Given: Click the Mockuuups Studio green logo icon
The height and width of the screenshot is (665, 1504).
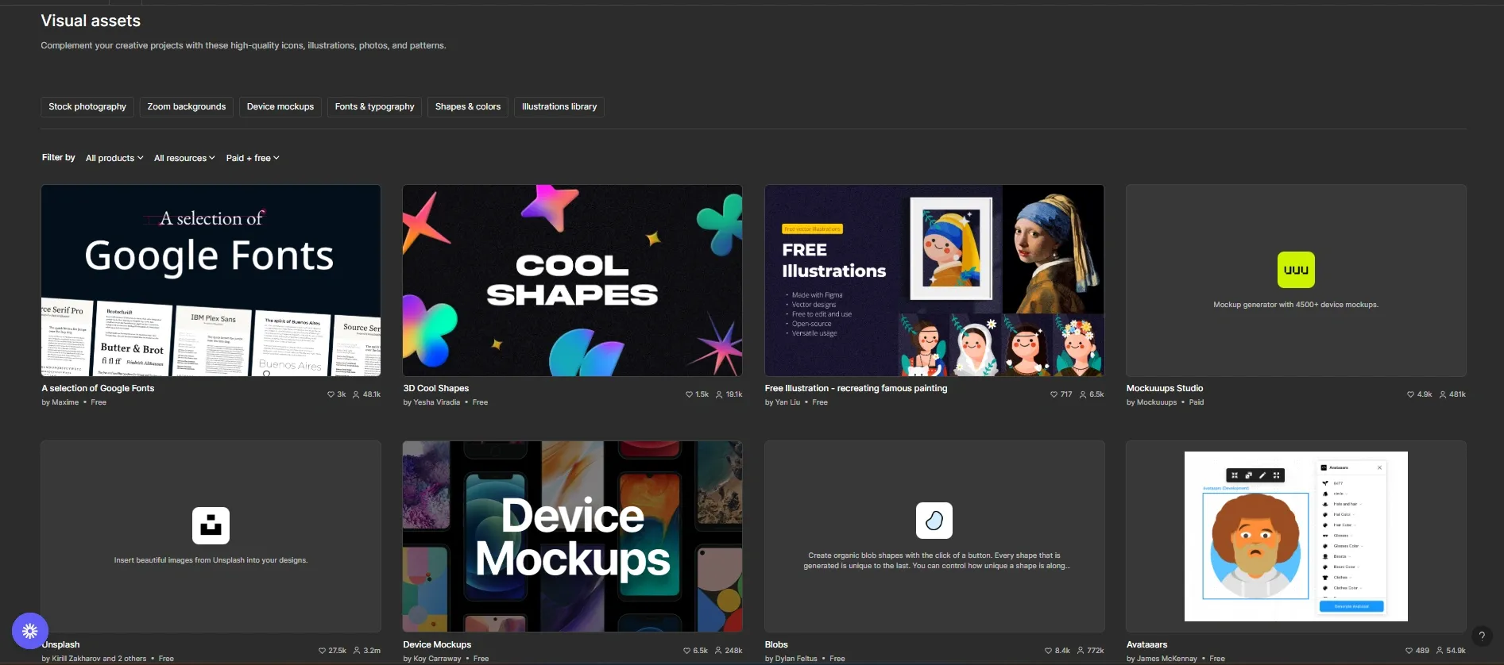Looking at the screenshot, I should (1295, 270).
